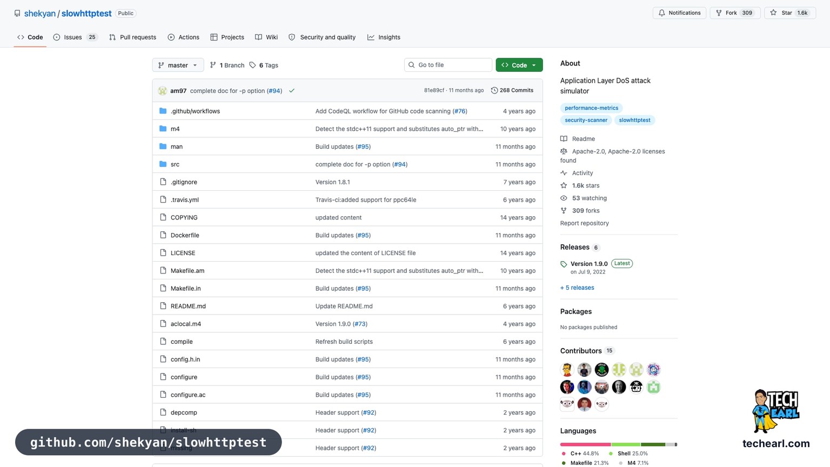View the Insights tab
Image resolution: width=830 pixels, height=467 pixels.
[x=384, y=37]
